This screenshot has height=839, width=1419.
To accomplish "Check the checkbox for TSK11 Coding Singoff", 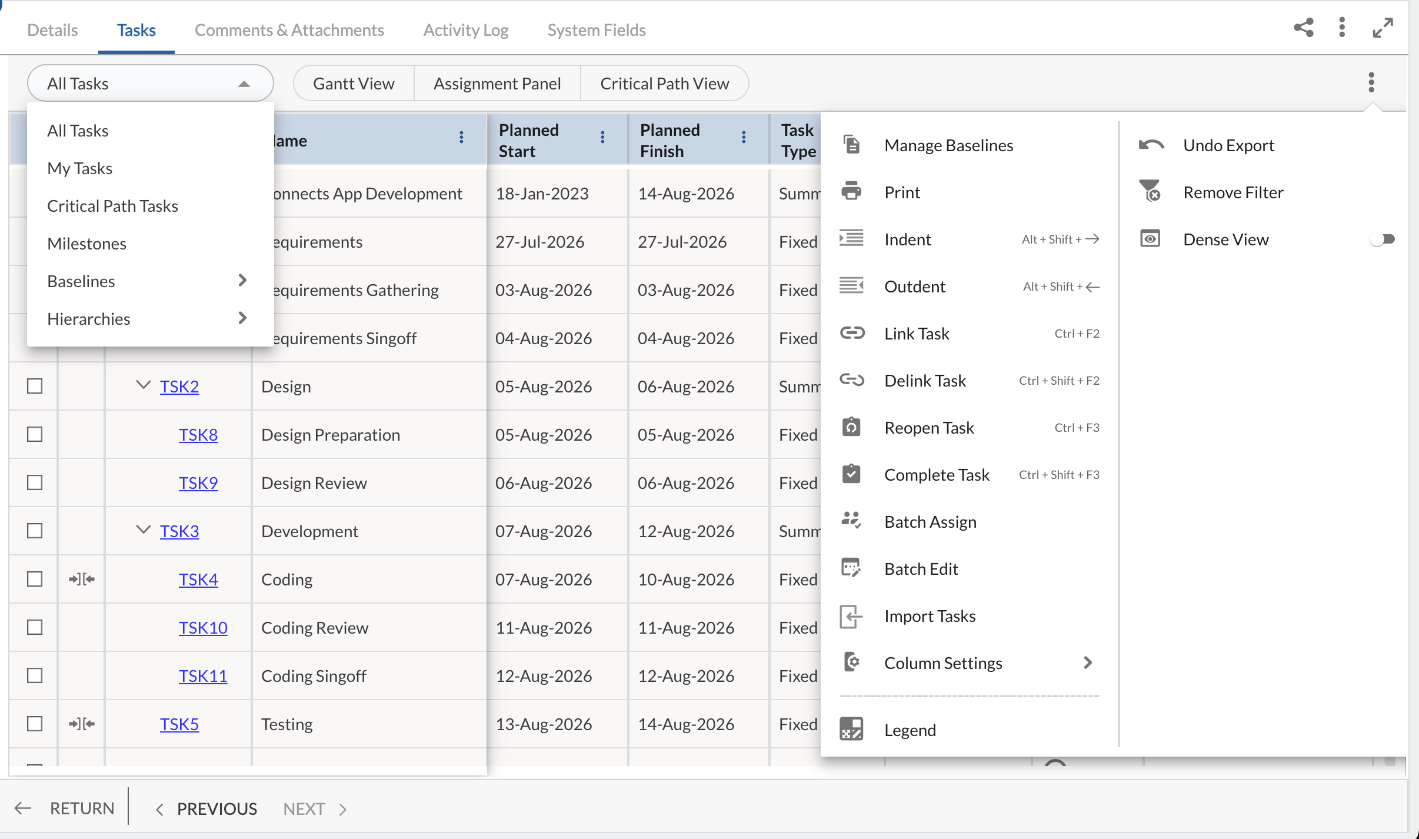I will coord(35,675).
